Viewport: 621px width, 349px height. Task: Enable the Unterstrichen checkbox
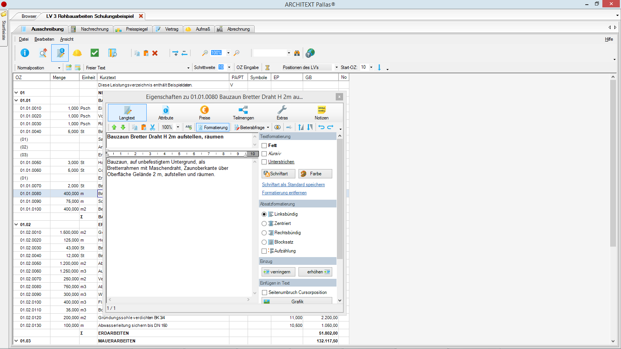tap(264, 162)
